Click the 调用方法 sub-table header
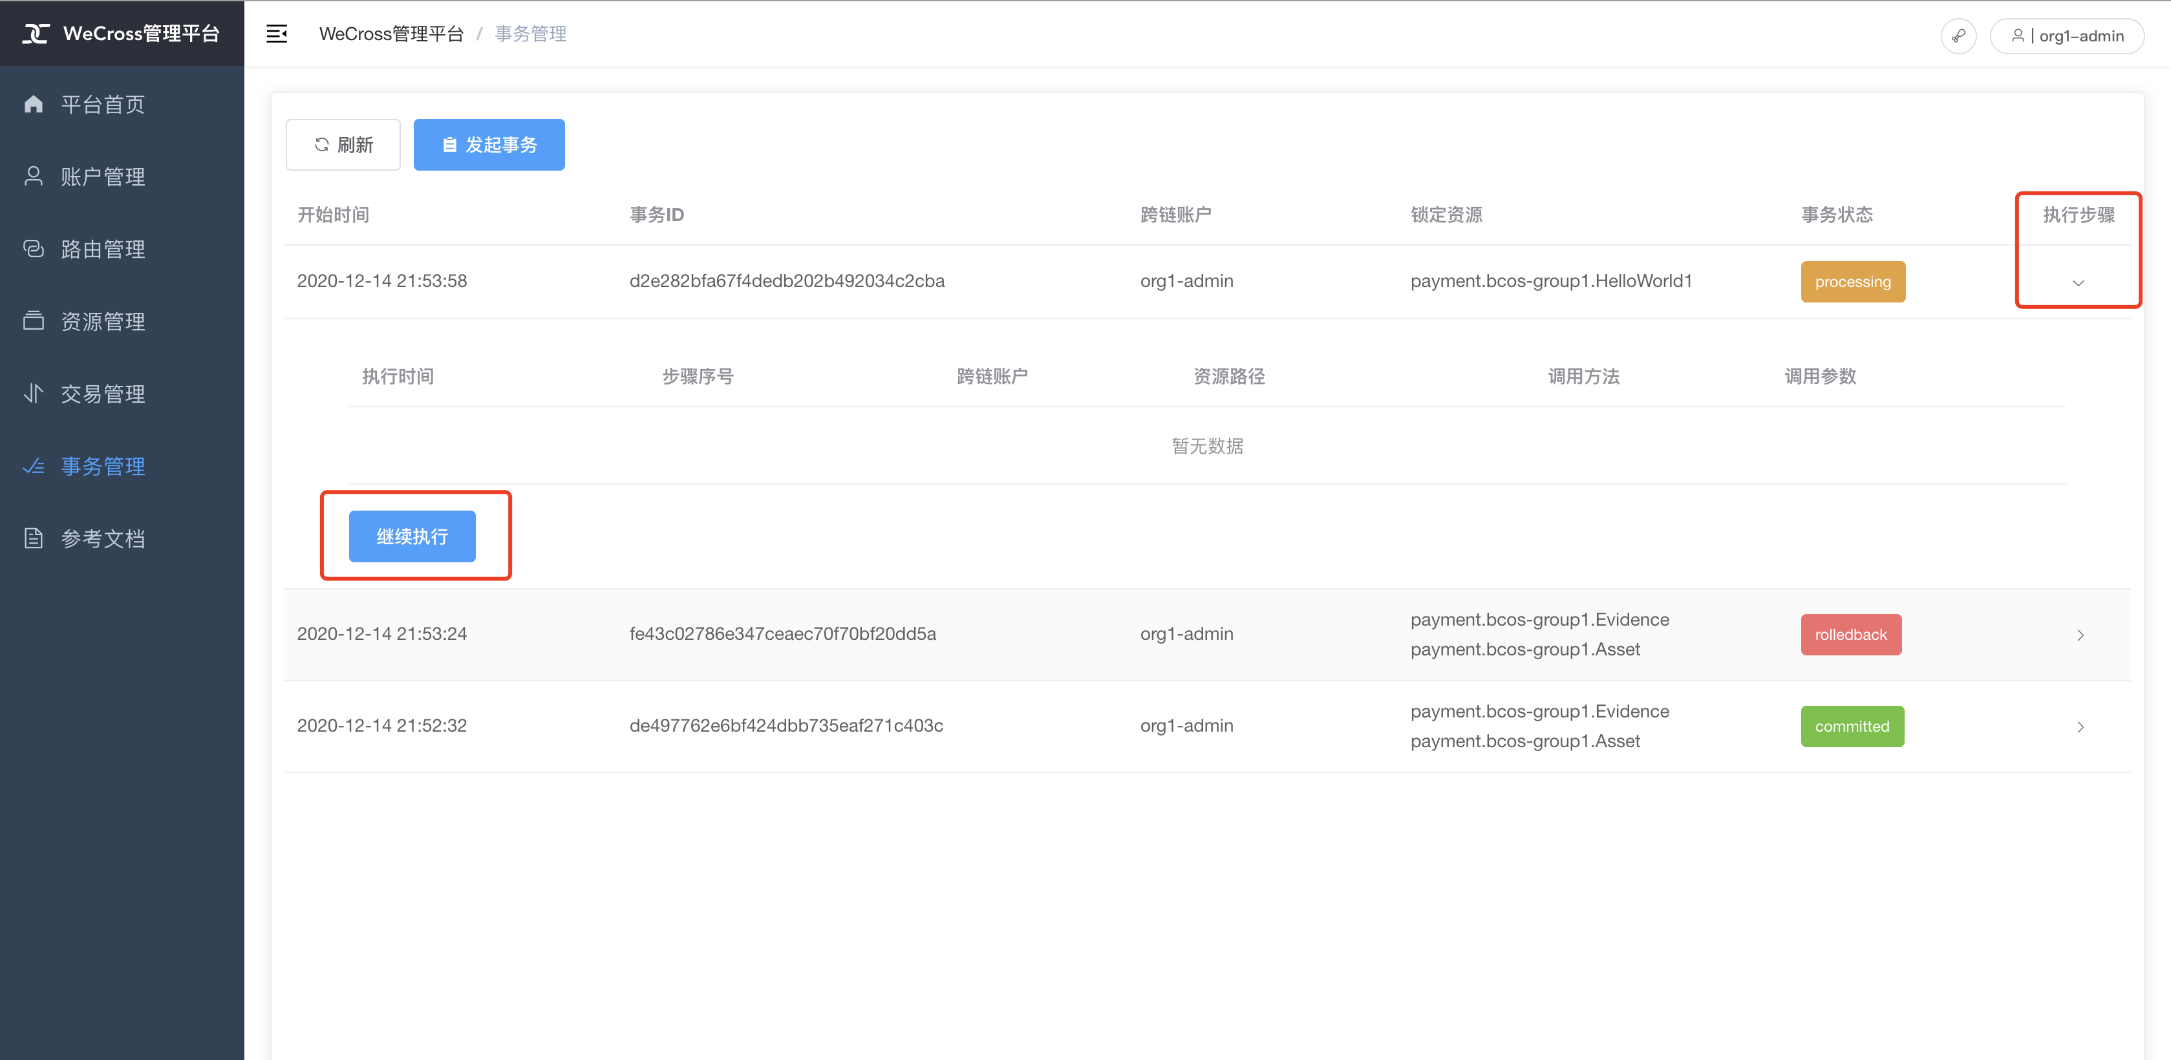Image resolution: width=2171 pixels, height=1060 pixels. (x=1585, y=377)
